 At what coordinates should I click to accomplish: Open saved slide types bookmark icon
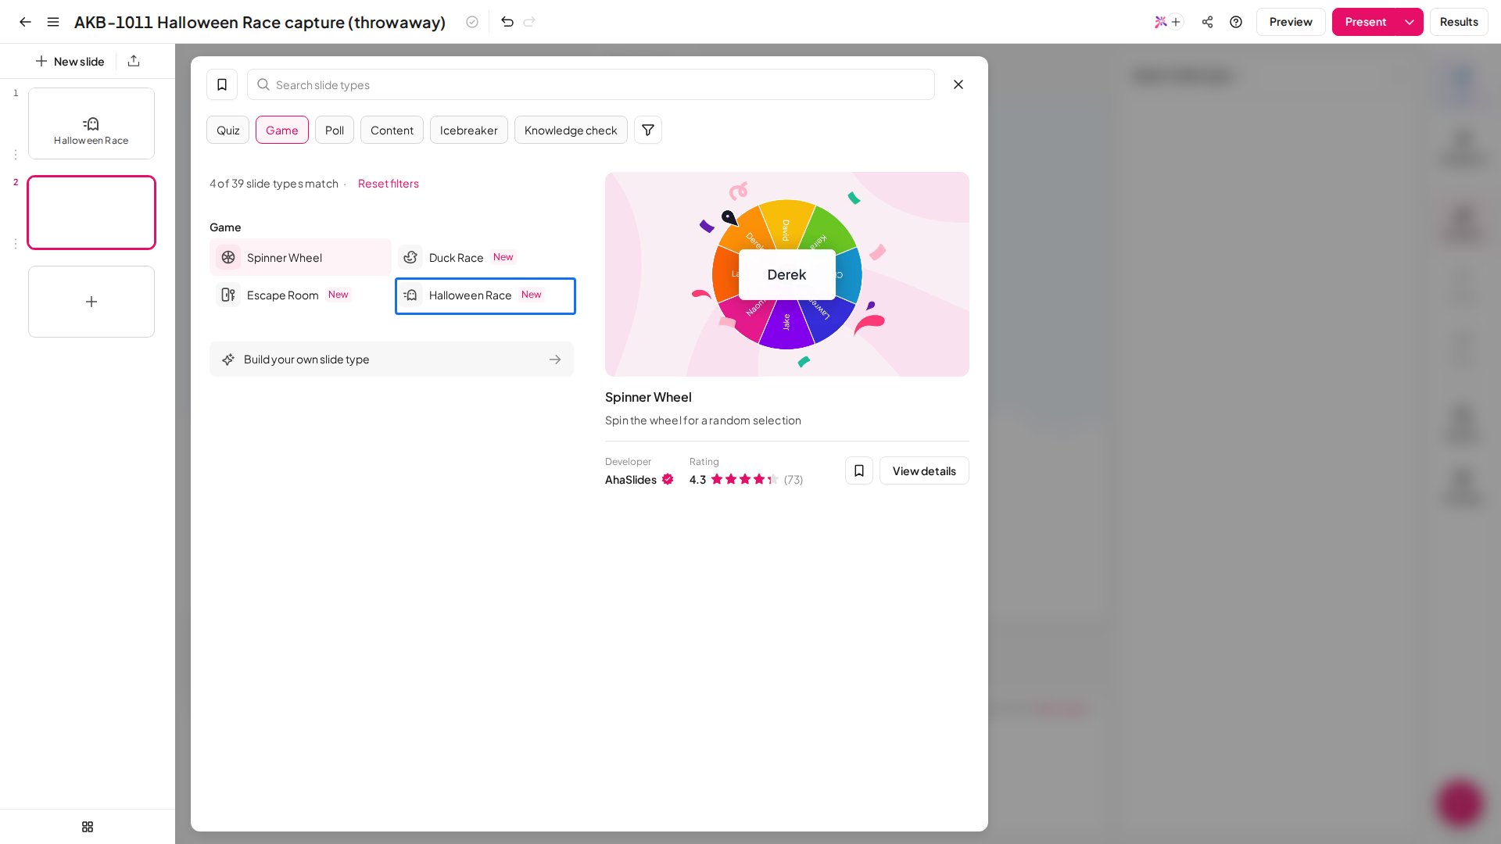[222, 84]
